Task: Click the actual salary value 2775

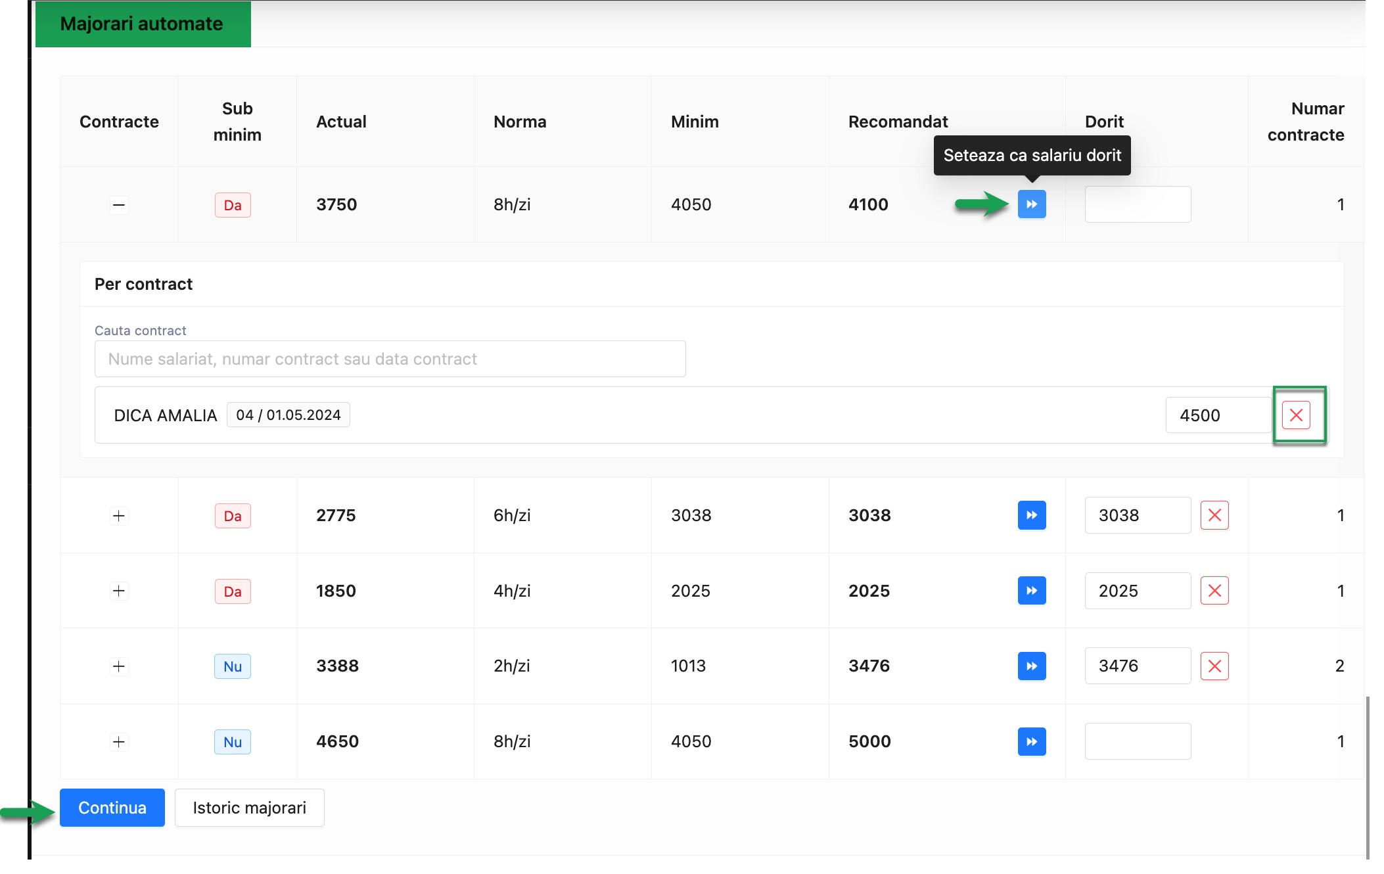Action: pyautogui.click(x=336, y=515)
